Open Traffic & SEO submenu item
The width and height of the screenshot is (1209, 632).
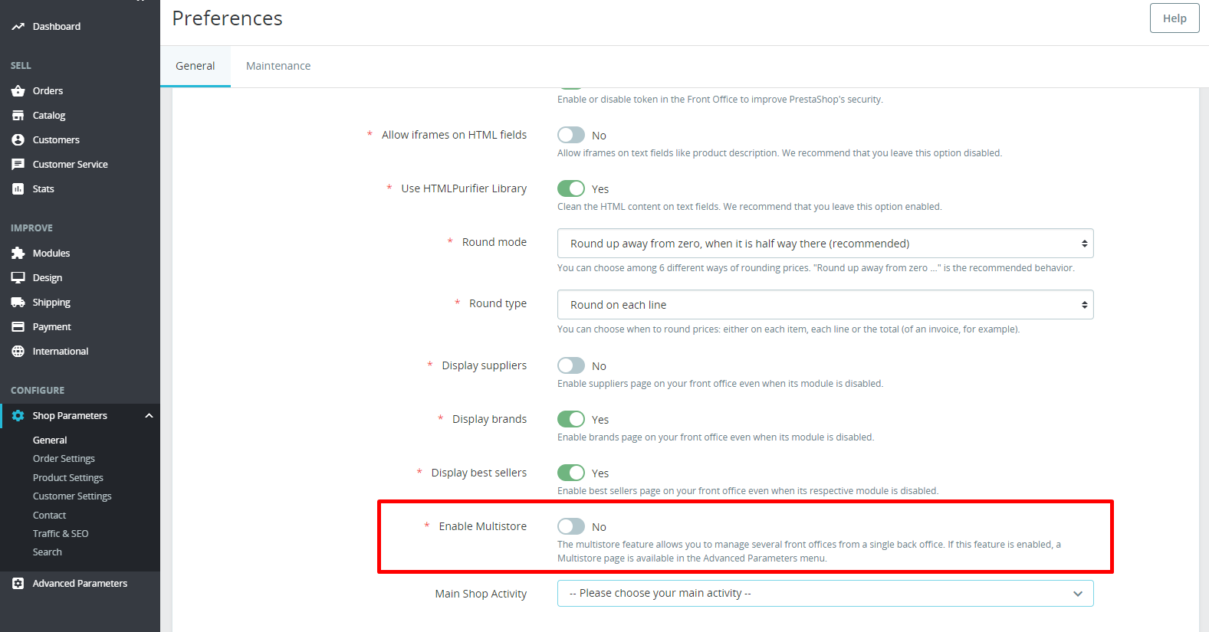point(61,534)
